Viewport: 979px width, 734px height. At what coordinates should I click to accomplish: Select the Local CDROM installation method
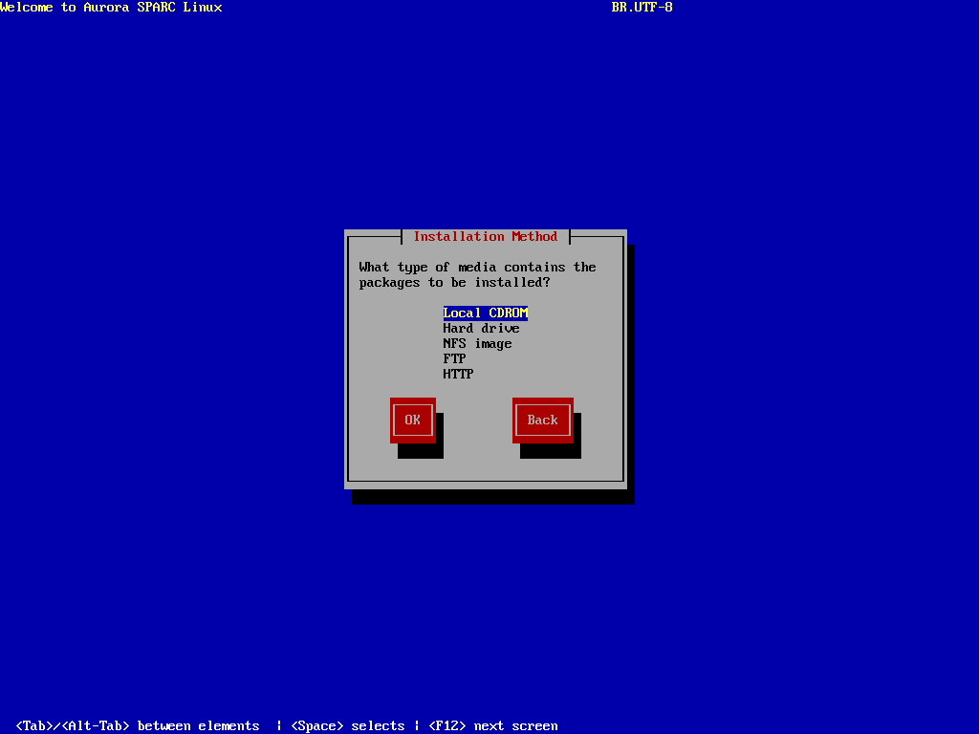point(485,313)
